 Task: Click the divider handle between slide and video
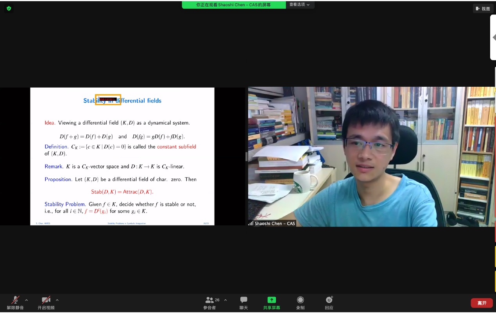coord(246,156)
